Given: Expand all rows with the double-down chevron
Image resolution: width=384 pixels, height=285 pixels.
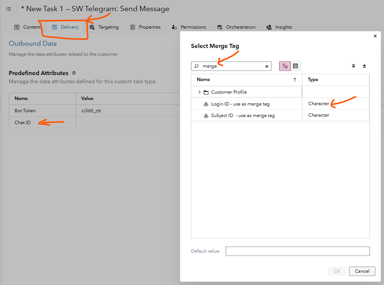Looking at the screenshot, I should point(353,66).
